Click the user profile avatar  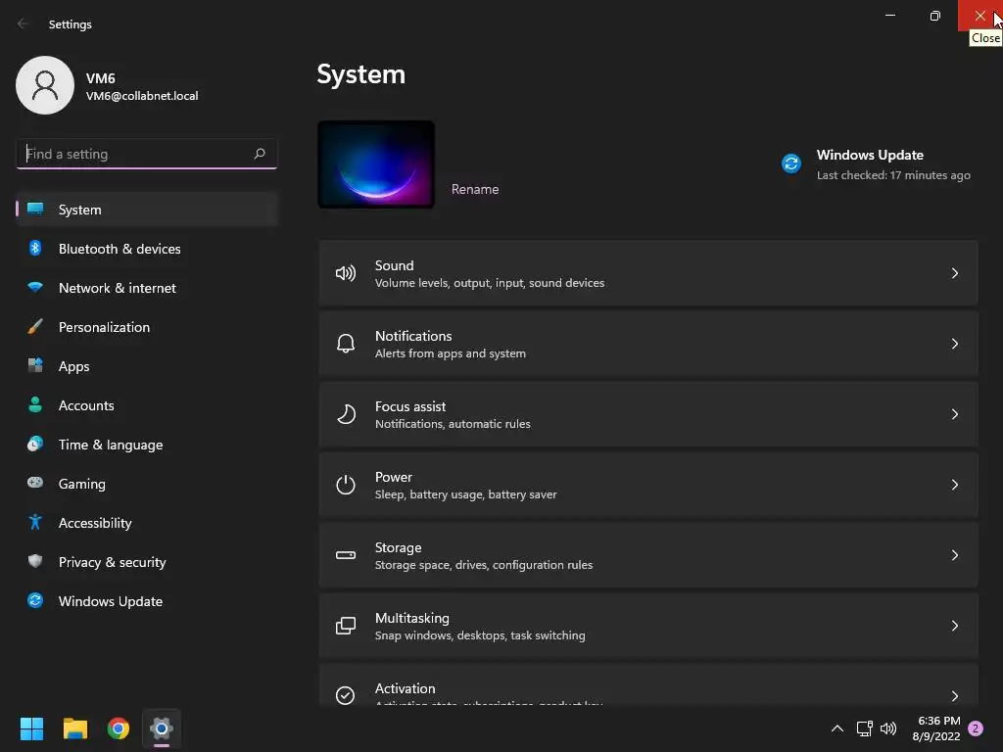45,85
